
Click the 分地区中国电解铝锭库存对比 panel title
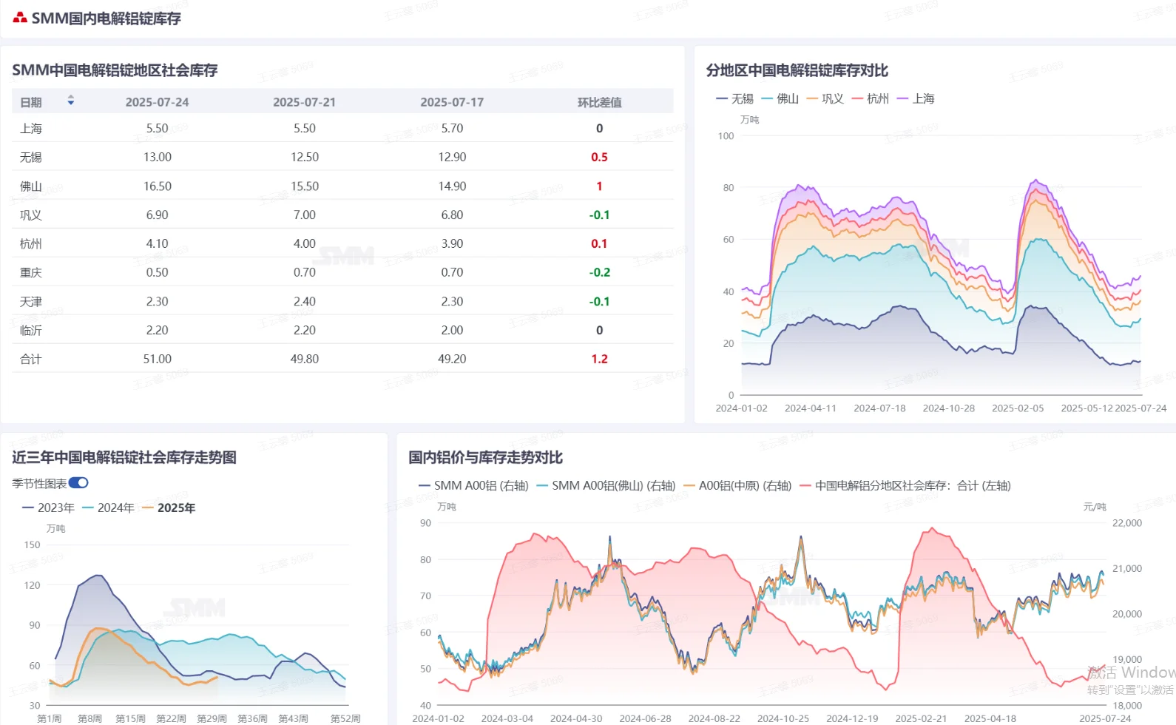[x=797, y=70]
